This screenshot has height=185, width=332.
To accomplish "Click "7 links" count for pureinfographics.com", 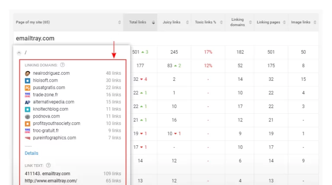I will tap(115, 138).
